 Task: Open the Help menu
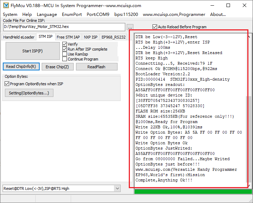[x=27, y=14]
